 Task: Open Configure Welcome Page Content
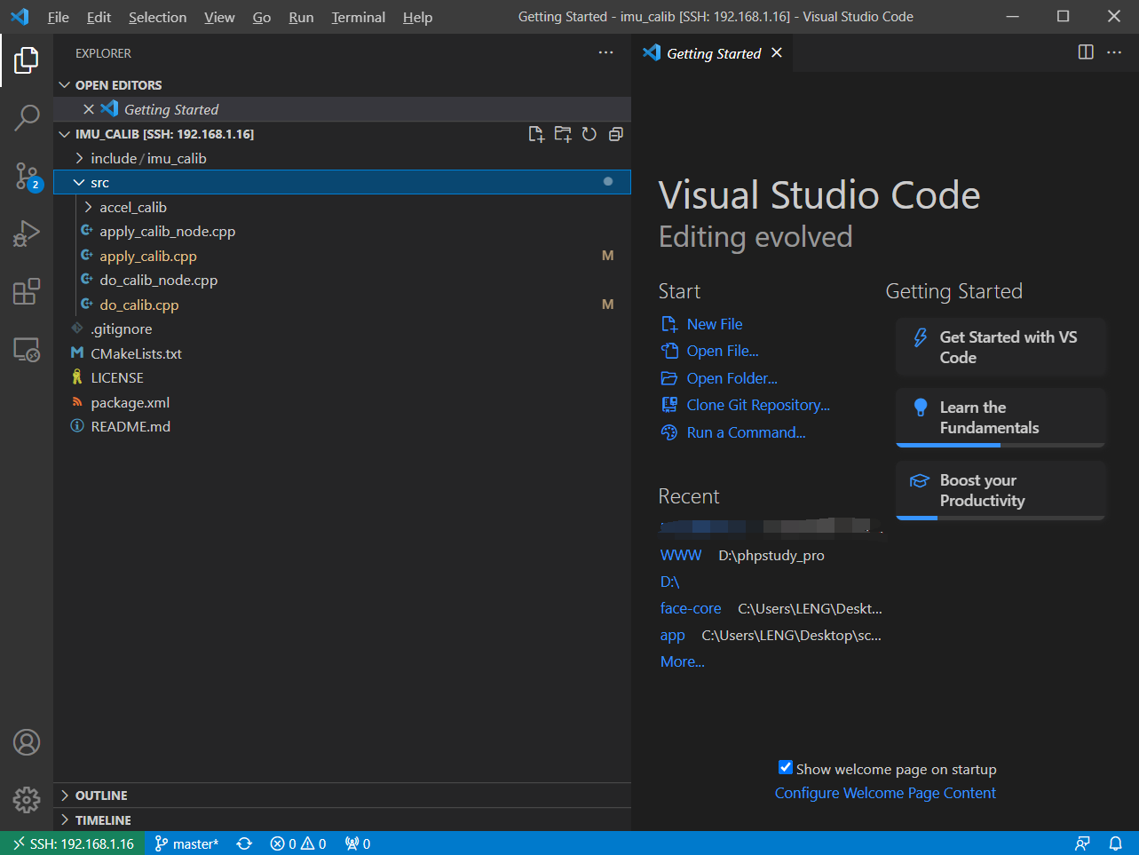[884, 792]
